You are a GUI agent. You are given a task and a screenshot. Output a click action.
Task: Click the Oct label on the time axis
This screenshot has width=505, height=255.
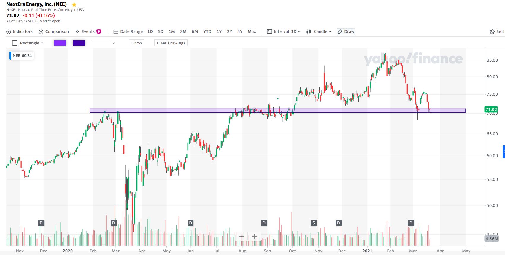(292, 251)
